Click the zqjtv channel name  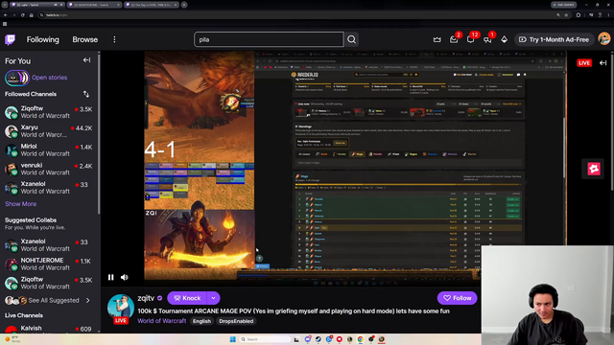point(146,298)
